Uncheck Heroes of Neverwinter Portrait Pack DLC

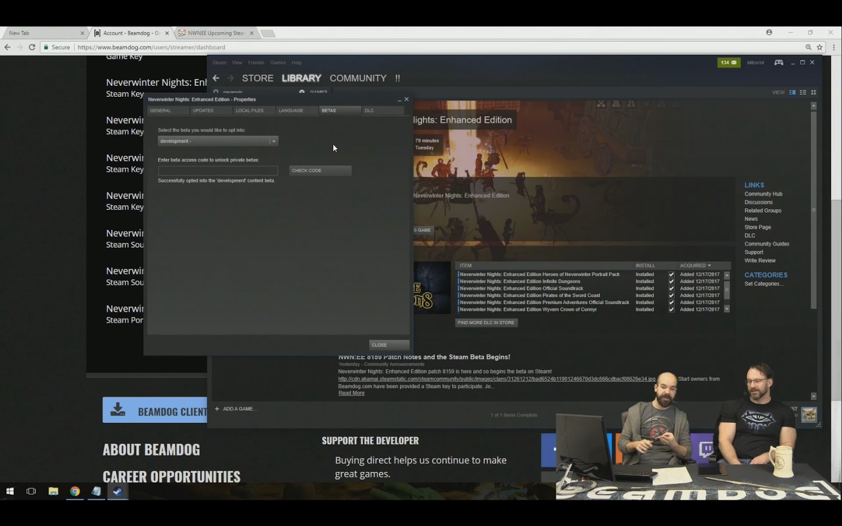click(671, 275)
